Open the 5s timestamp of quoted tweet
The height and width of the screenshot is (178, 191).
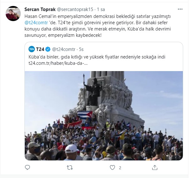81,49
